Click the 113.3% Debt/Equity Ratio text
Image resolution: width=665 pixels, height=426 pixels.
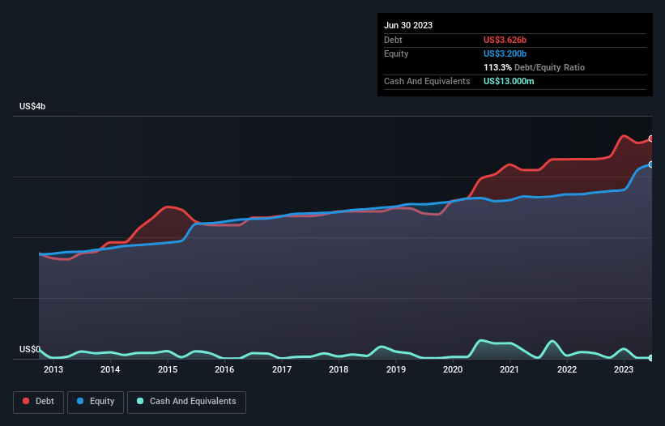534,67
